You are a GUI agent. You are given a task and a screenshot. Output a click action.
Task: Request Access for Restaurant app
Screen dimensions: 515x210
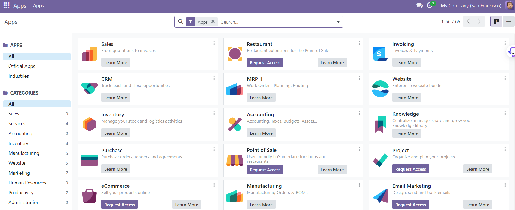265,62
